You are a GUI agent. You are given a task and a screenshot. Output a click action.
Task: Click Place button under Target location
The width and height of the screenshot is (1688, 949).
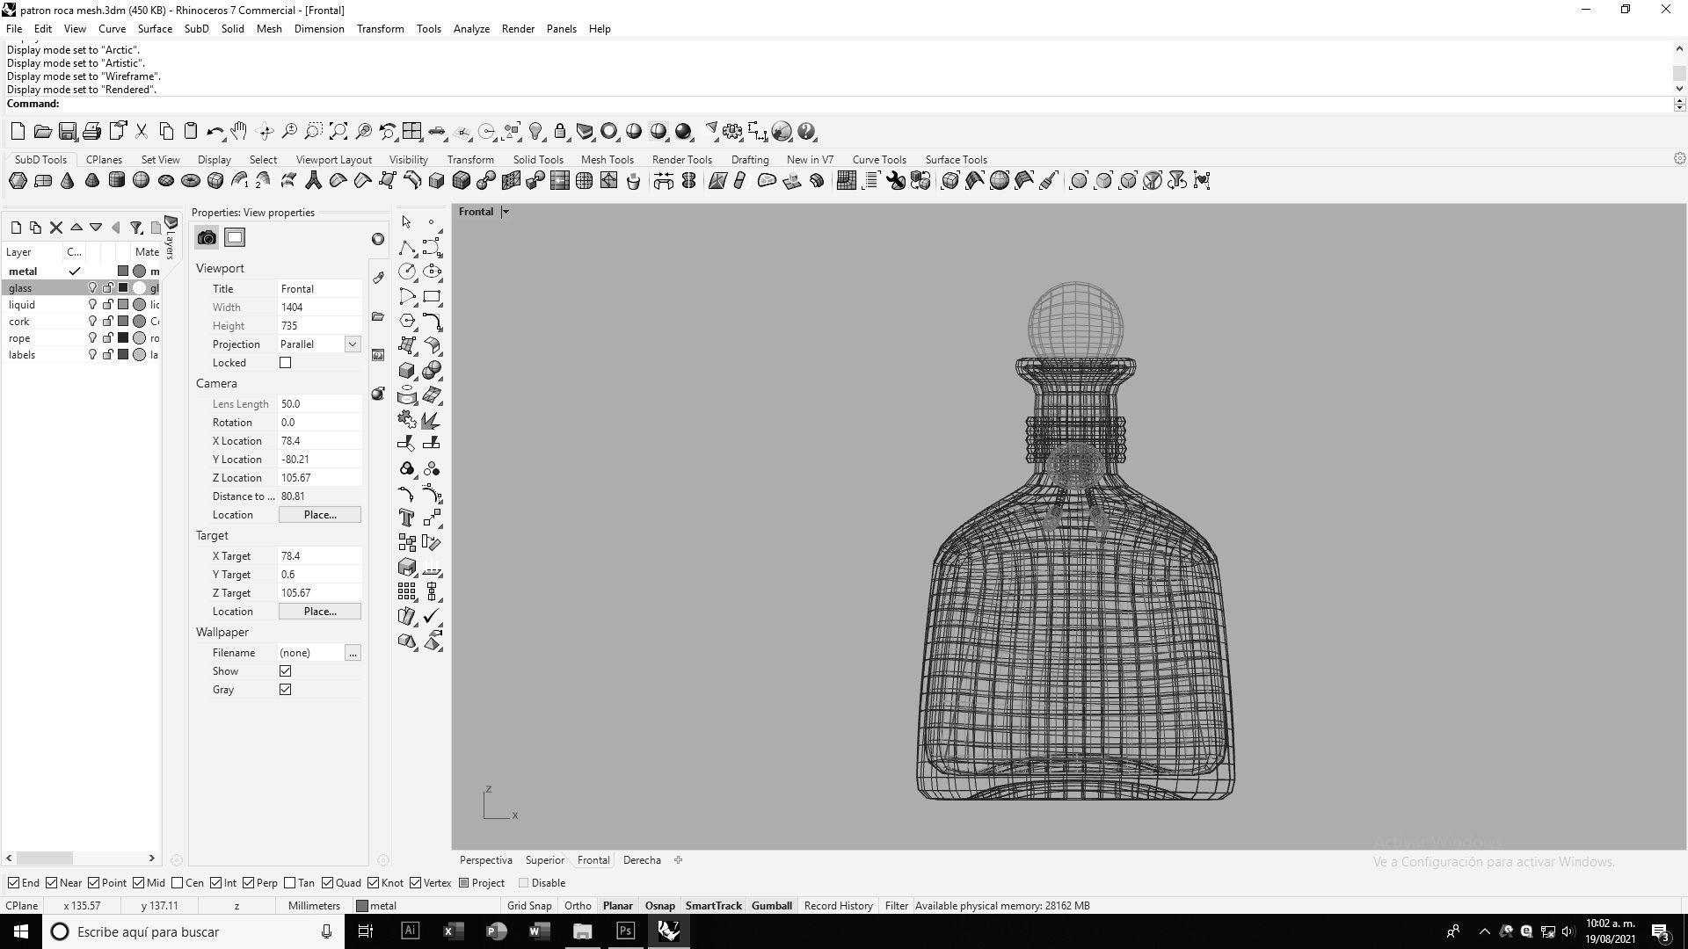[x=320, y=612]
